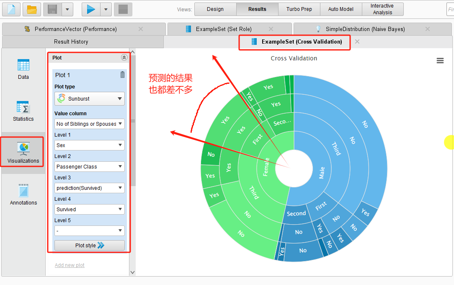
Task: Close the SimpleDistribution (Naive Bayes) tab
Action: (x=428, y=29)
